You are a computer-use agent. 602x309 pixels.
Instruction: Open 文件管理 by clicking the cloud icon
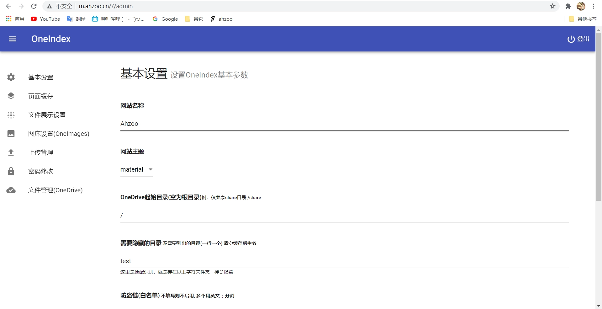11,190
